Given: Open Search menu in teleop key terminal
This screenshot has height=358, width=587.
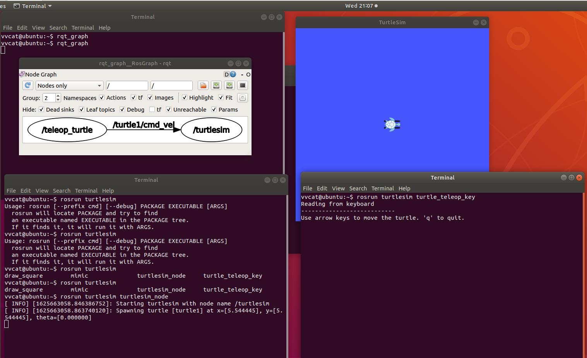Looking at the screenshot, I should point(358,188).
